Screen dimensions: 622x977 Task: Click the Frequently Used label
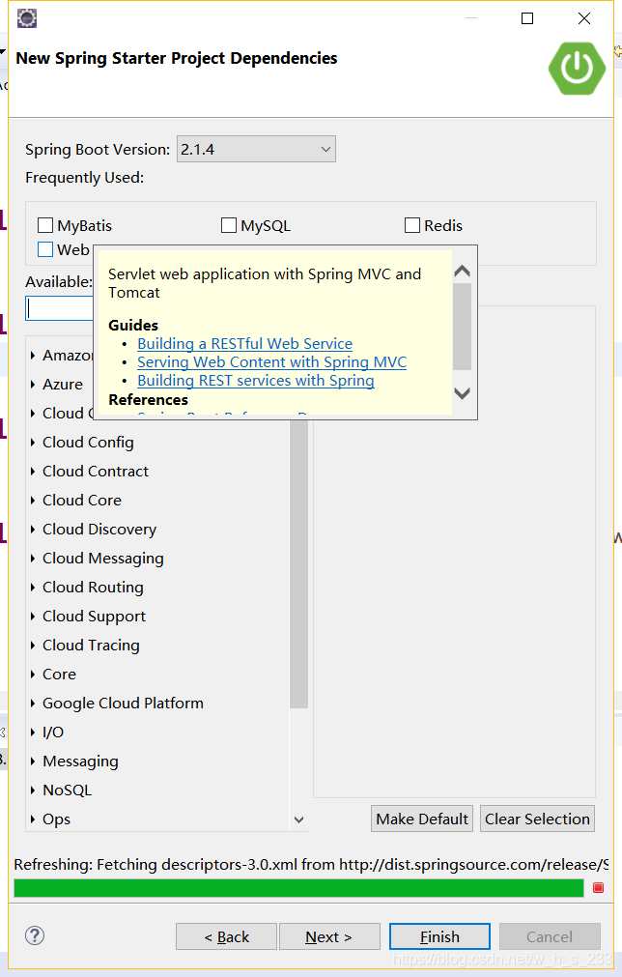pos(85,178)
